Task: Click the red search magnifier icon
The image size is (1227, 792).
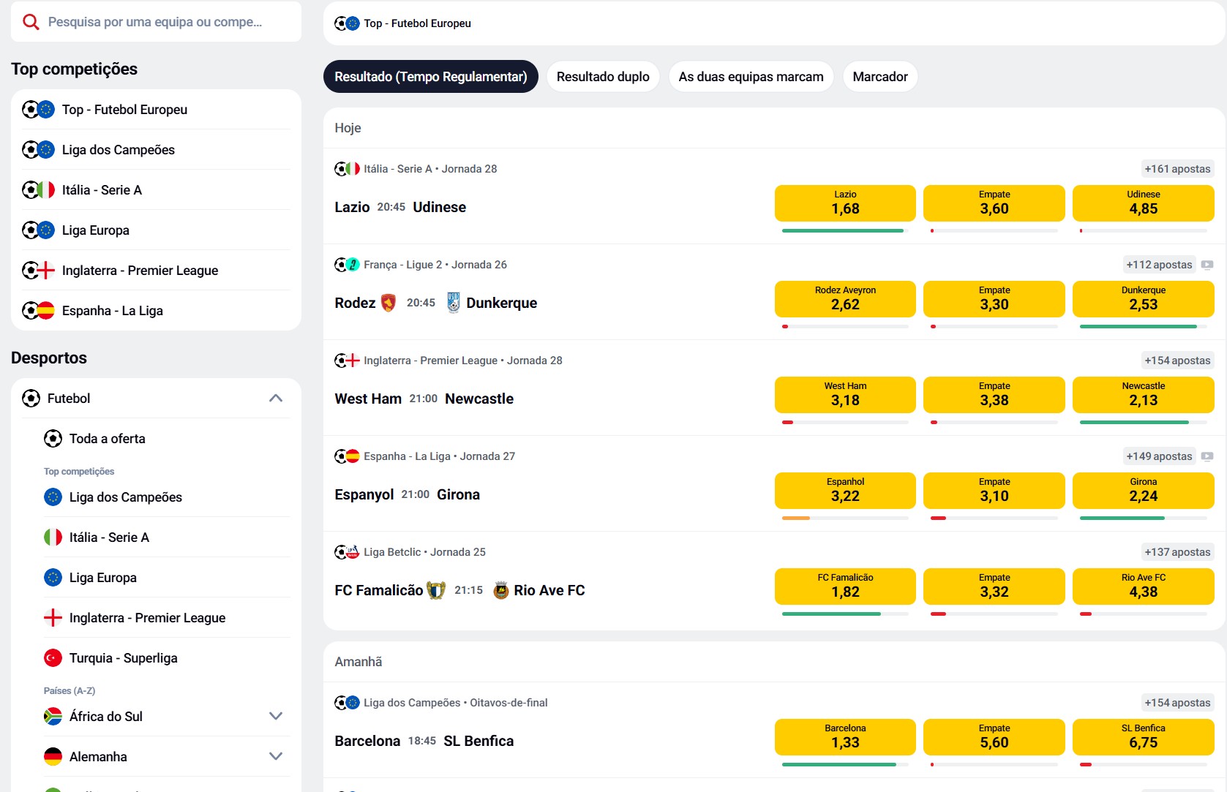Action: [31, 22]
